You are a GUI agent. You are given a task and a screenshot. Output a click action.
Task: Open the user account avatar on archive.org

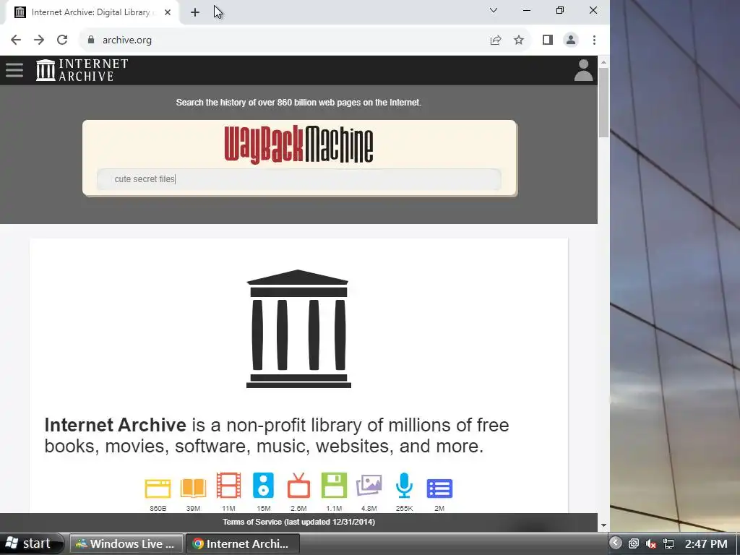coord(583,70)
